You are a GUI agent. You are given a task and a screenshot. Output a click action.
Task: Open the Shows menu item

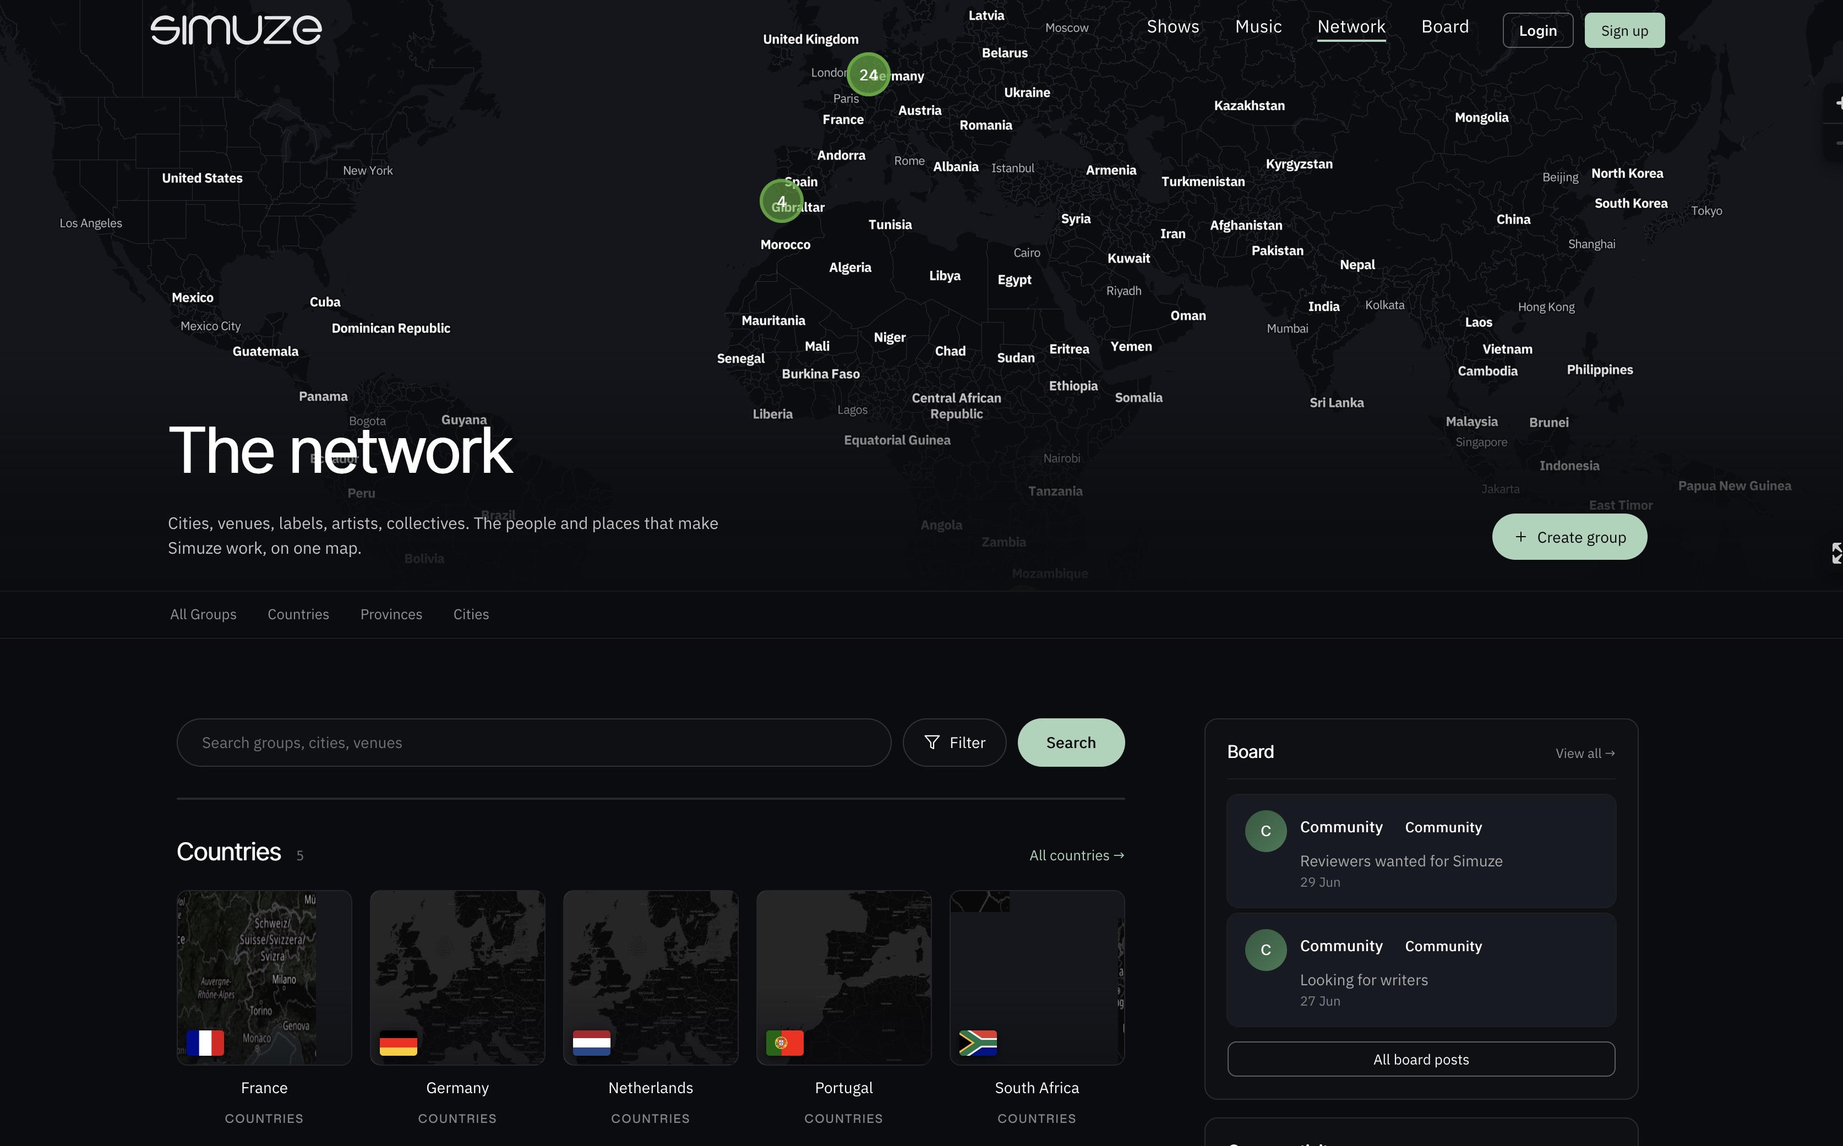coord(1173,26)
